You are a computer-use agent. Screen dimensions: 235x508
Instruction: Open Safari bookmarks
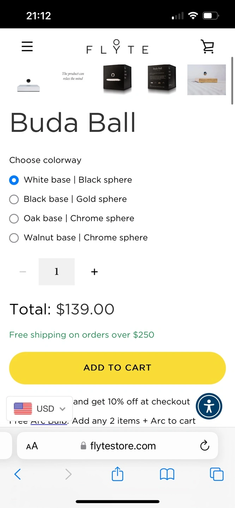167,474
